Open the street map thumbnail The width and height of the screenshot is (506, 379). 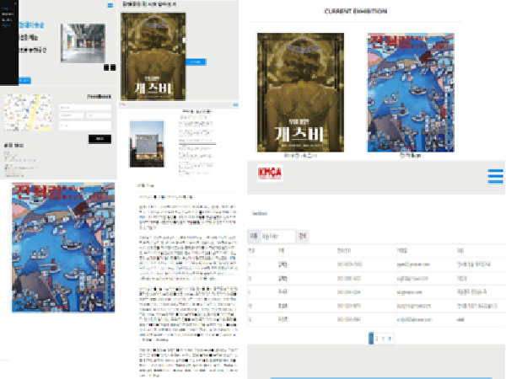click(x=28, y=112)
